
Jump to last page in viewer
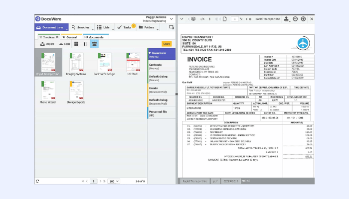[250, 19]
